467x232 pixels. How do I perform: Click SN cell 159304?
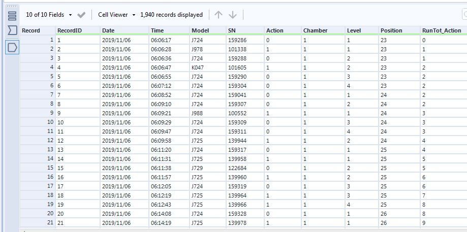click(245, 86)
